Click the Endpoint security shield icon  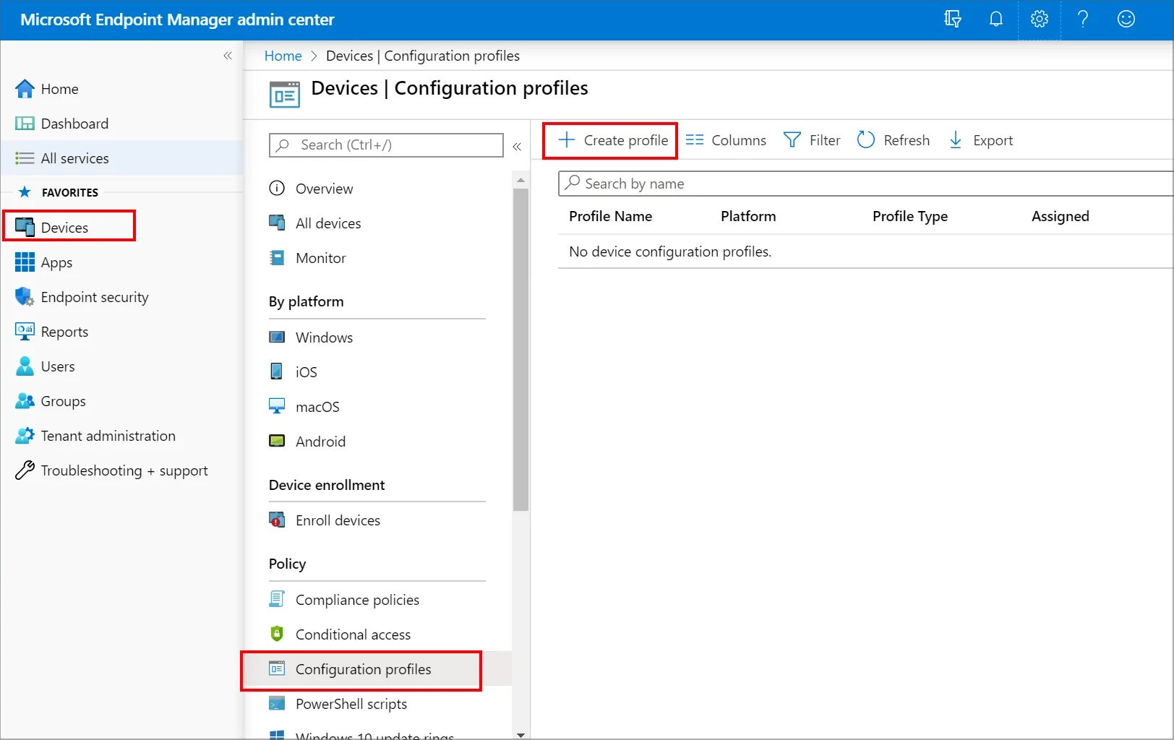coord(25,297)
